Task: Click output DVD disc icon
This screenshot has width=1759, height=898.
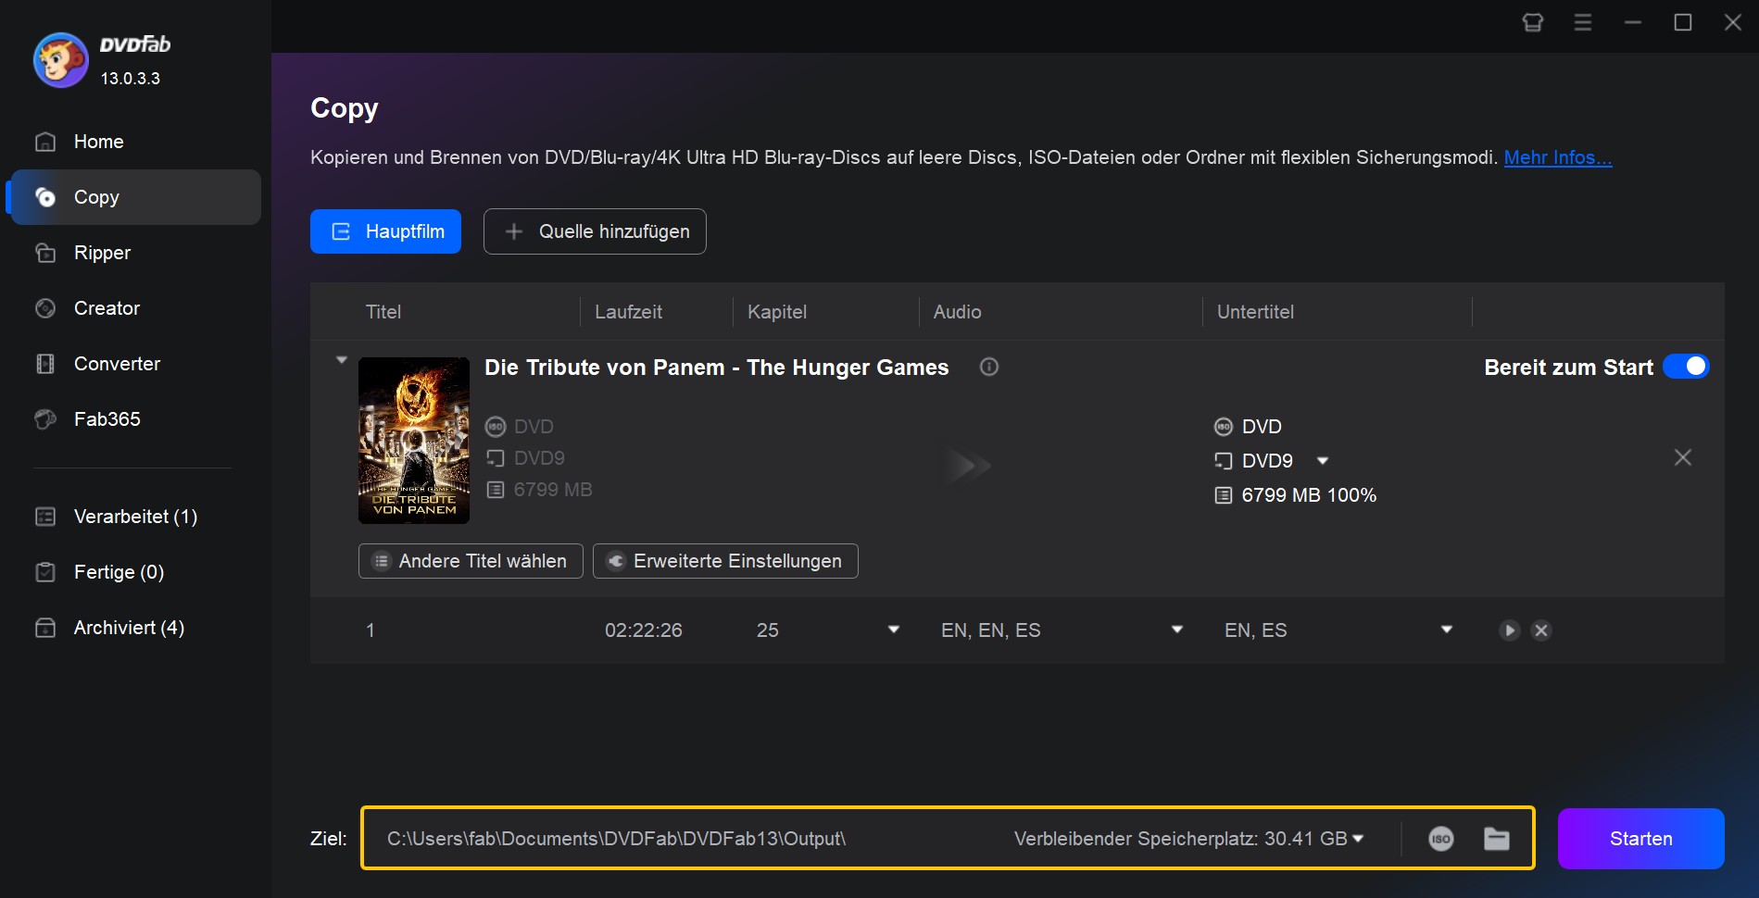Action: tap(1224, 427)
